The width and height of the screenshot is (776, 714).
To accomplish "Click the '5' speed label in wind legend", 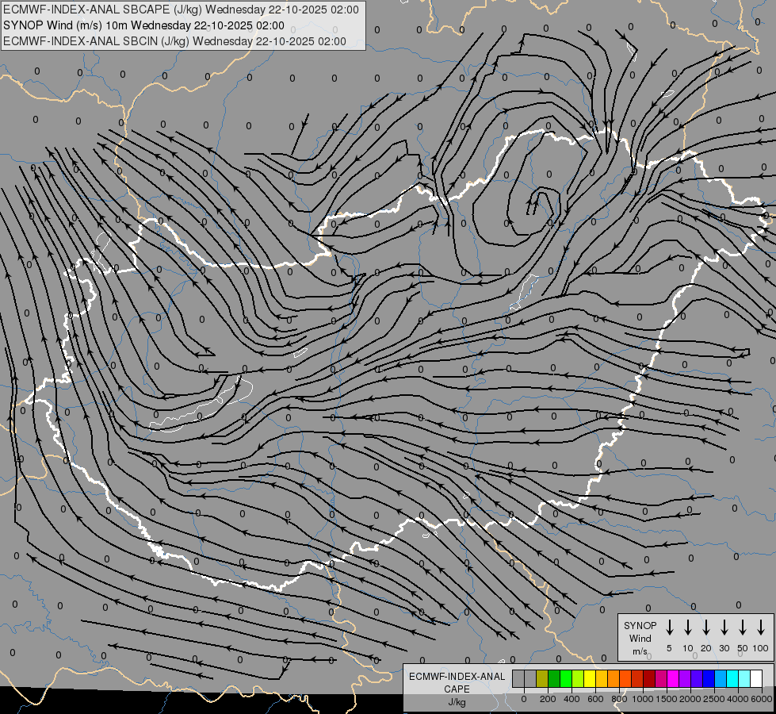I will 669,648.
